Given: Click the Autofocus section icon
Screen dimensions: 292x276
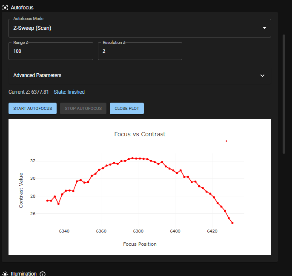Looking at the screenshot, I should tap(5, 8).
